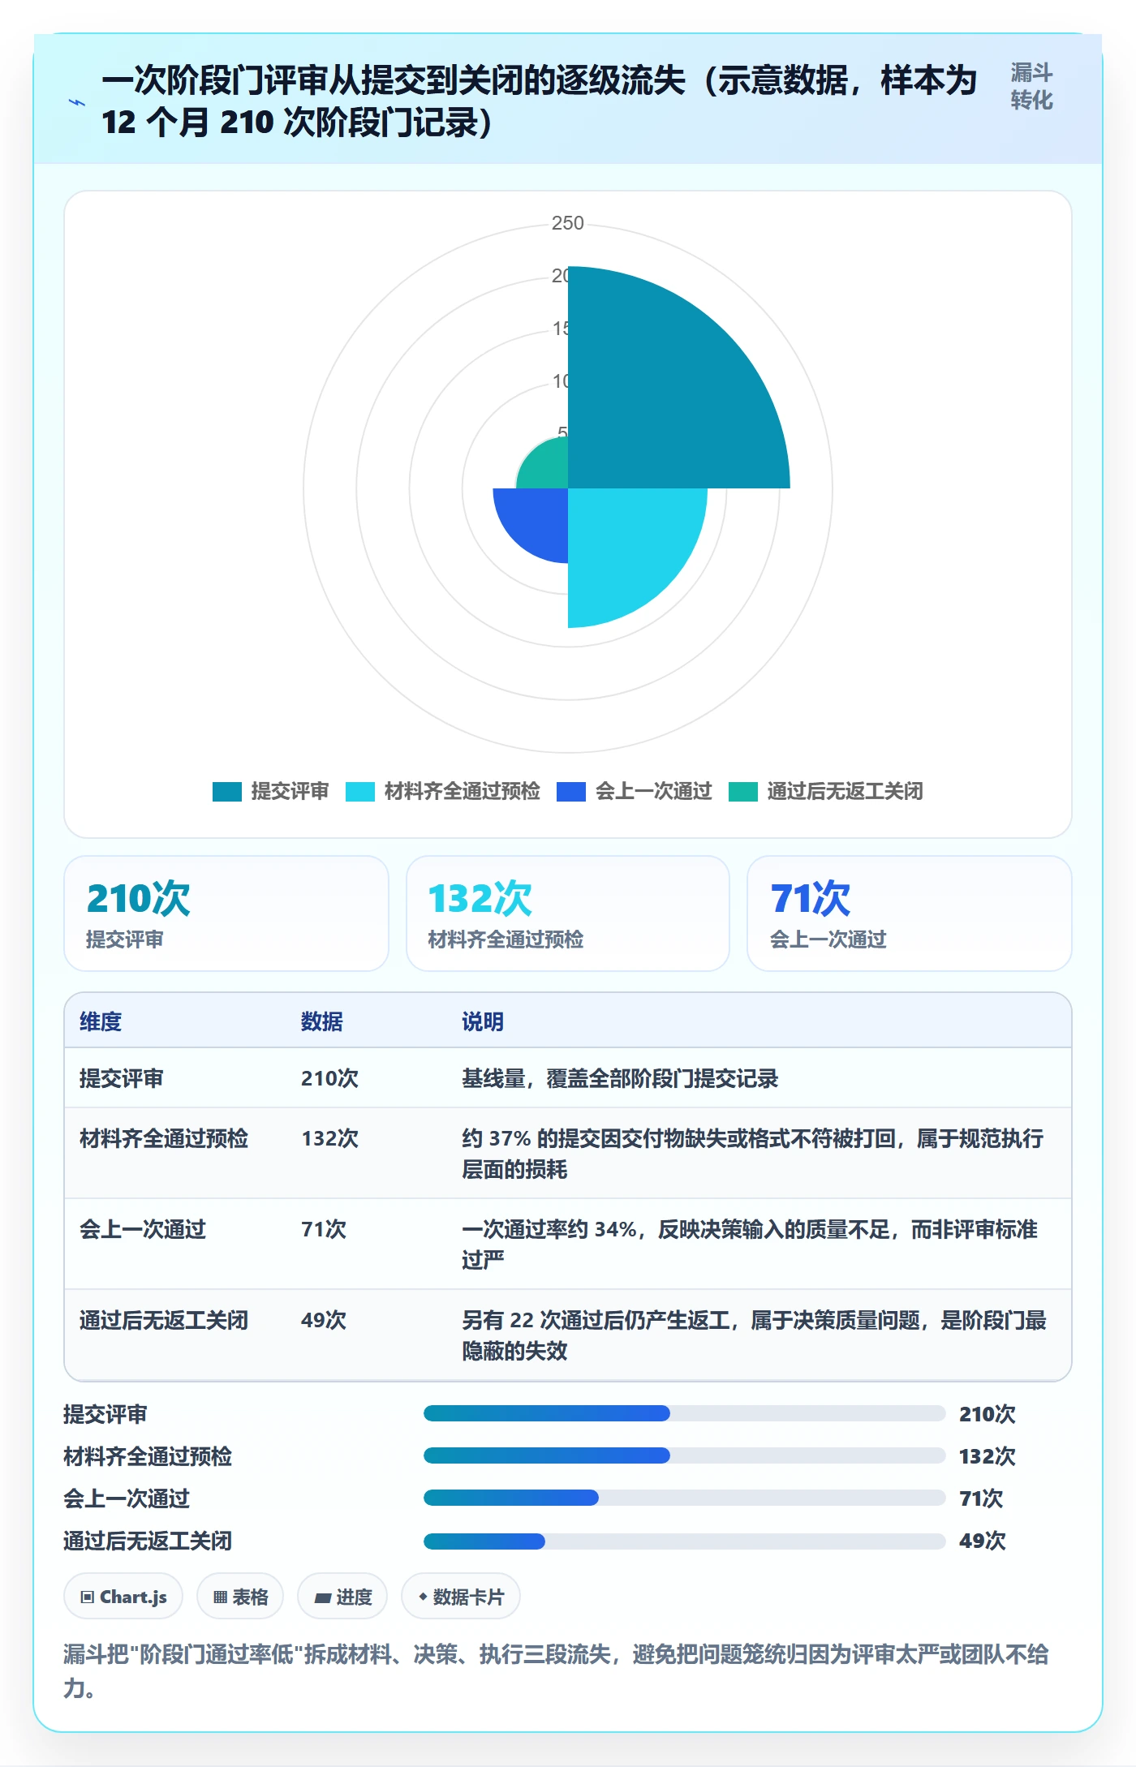Click the chart title starting with 一次阶段门评审
This screenshot has width=1136, height=1767.
[x=539, y=101]
